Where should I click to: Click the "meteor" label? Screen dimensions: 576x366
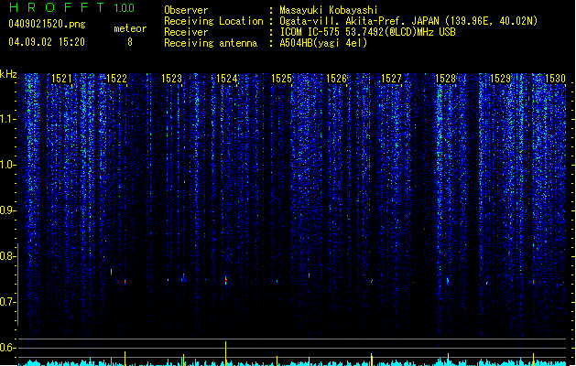(x=130, y=28)
